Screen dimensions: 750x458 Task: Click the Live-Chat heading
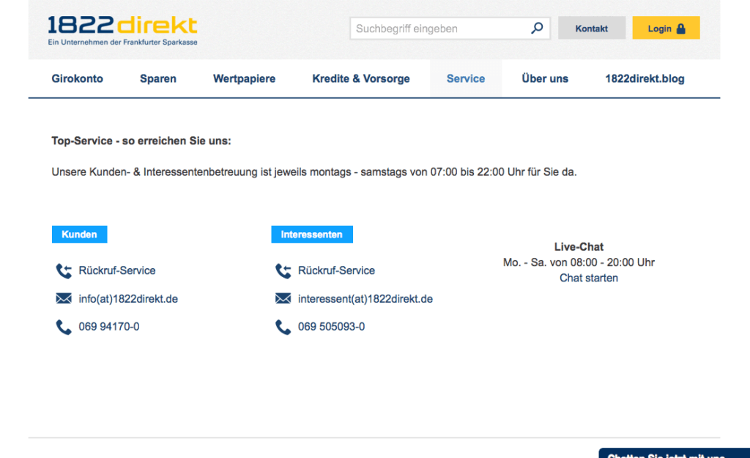(x=579, y=247)
